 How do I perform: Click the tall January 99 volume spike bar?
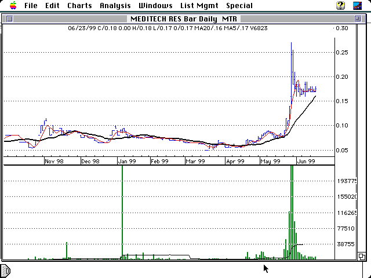tap(122, 213)
